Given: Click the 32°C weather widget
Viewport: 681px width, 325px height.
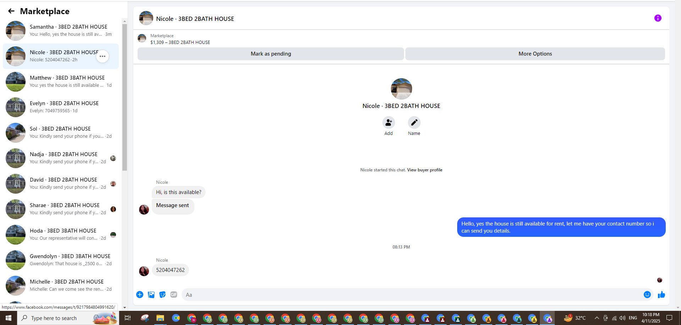Looking at the screenshot, I should (575, 318).
